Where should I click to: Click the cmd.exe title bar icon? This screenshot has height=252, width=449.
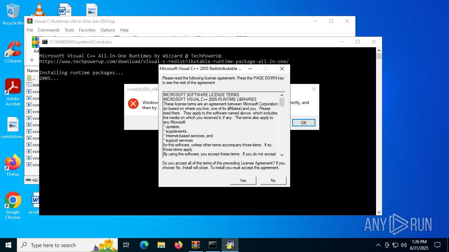pyautogui.click(x=45, y=42)
